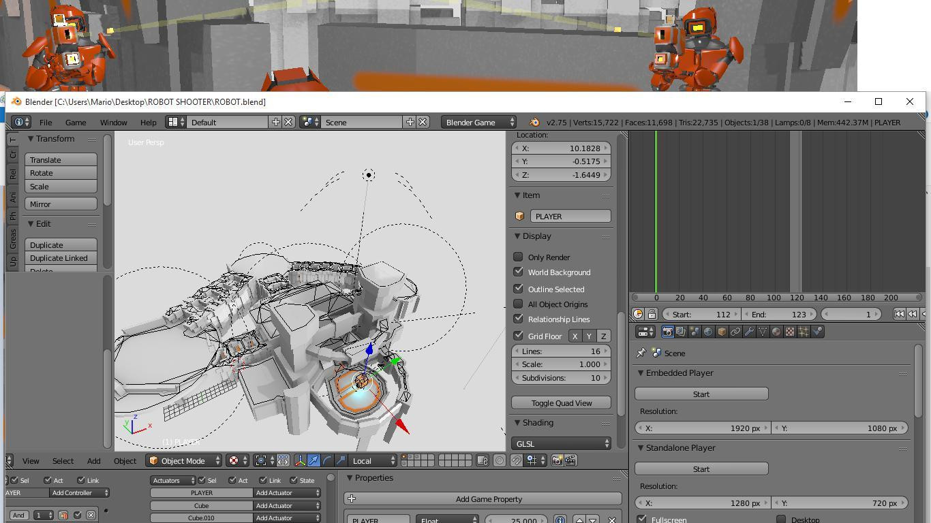Open the Constraints properties tab (chain icon)

tap(735, 332)
